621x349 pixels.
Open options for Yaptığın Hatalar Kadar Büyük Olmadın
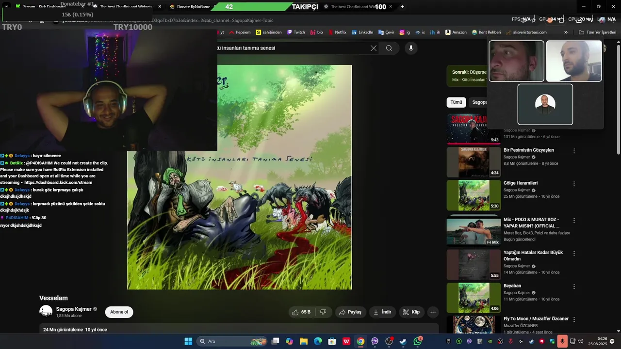[x=574, y=253]
